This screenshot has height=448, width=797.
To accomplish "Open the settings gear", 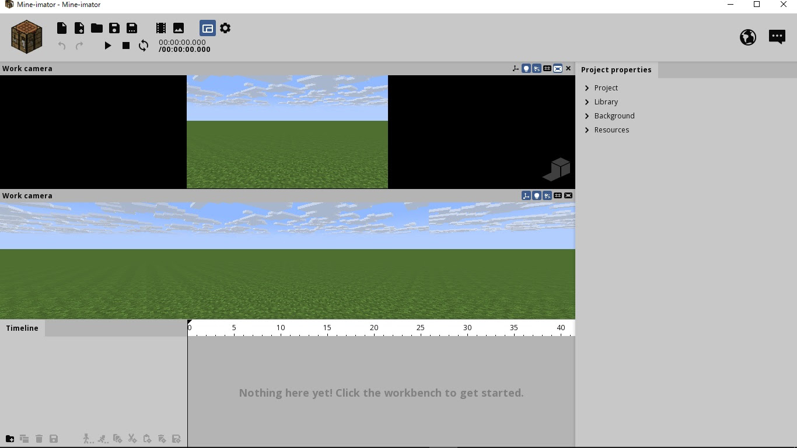I will (225, 28).
